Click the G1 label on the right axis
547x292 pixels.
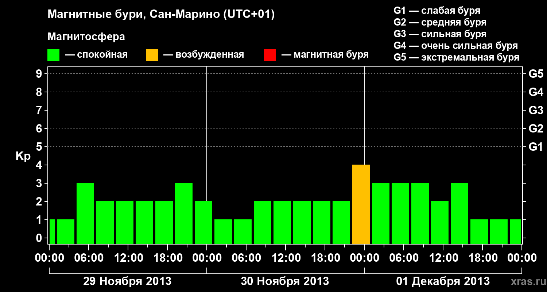tap(536, 147)
